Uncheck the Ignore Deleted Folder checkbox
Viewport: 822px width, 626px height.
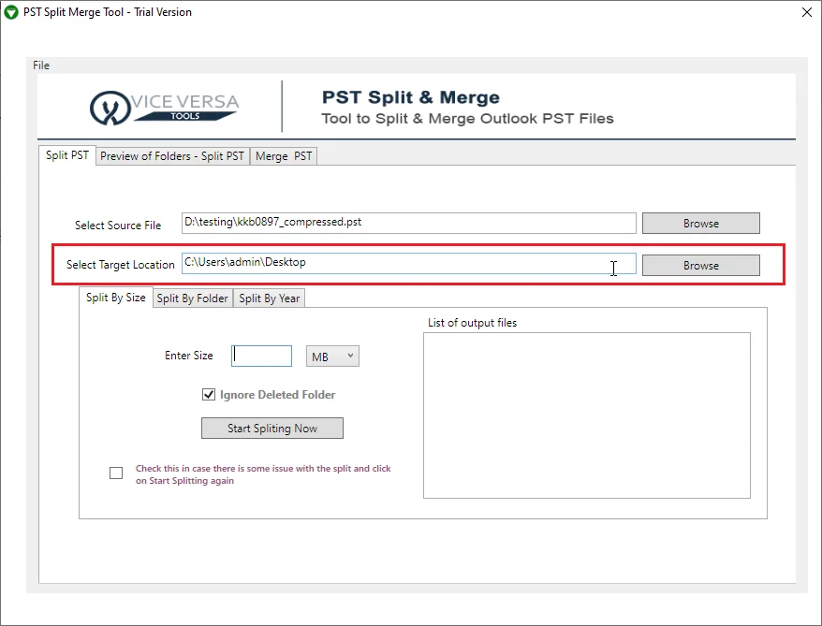pyautogui.click(x=209, y=395)
